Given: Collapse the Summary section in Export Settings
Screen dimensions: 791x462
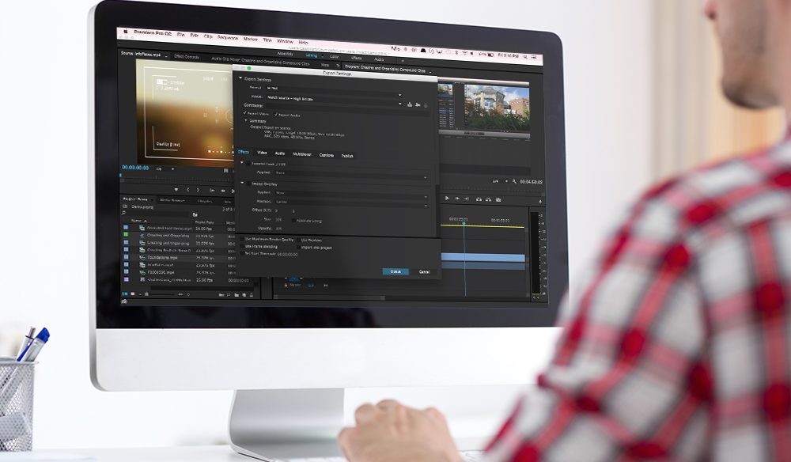Looking at the screenshot, I should tap(246, 120).
